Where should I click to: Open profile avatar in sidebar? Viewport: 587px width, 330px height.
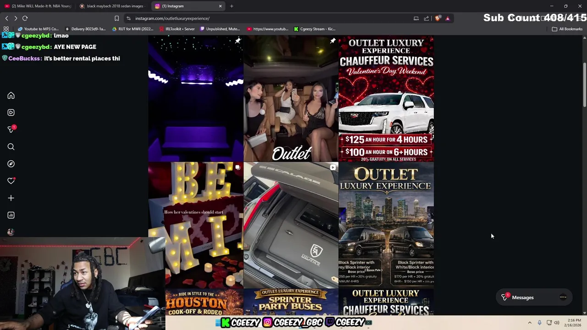(x=11, y=232)
